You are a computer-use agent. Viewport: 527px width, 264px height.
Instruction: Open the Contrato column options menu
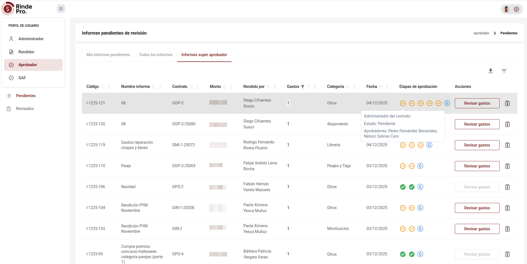pyautogui.click(x=197, y=87)
